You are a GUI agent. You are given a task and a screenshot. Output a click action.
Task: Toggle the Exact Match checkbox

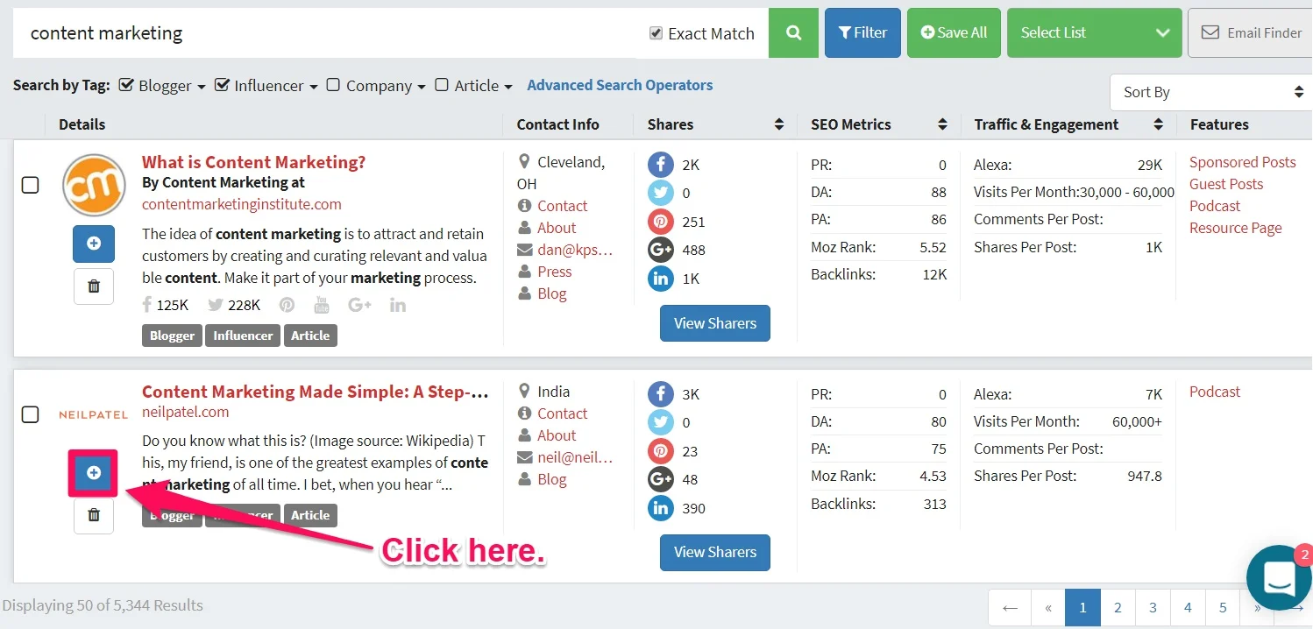(656, 33)
